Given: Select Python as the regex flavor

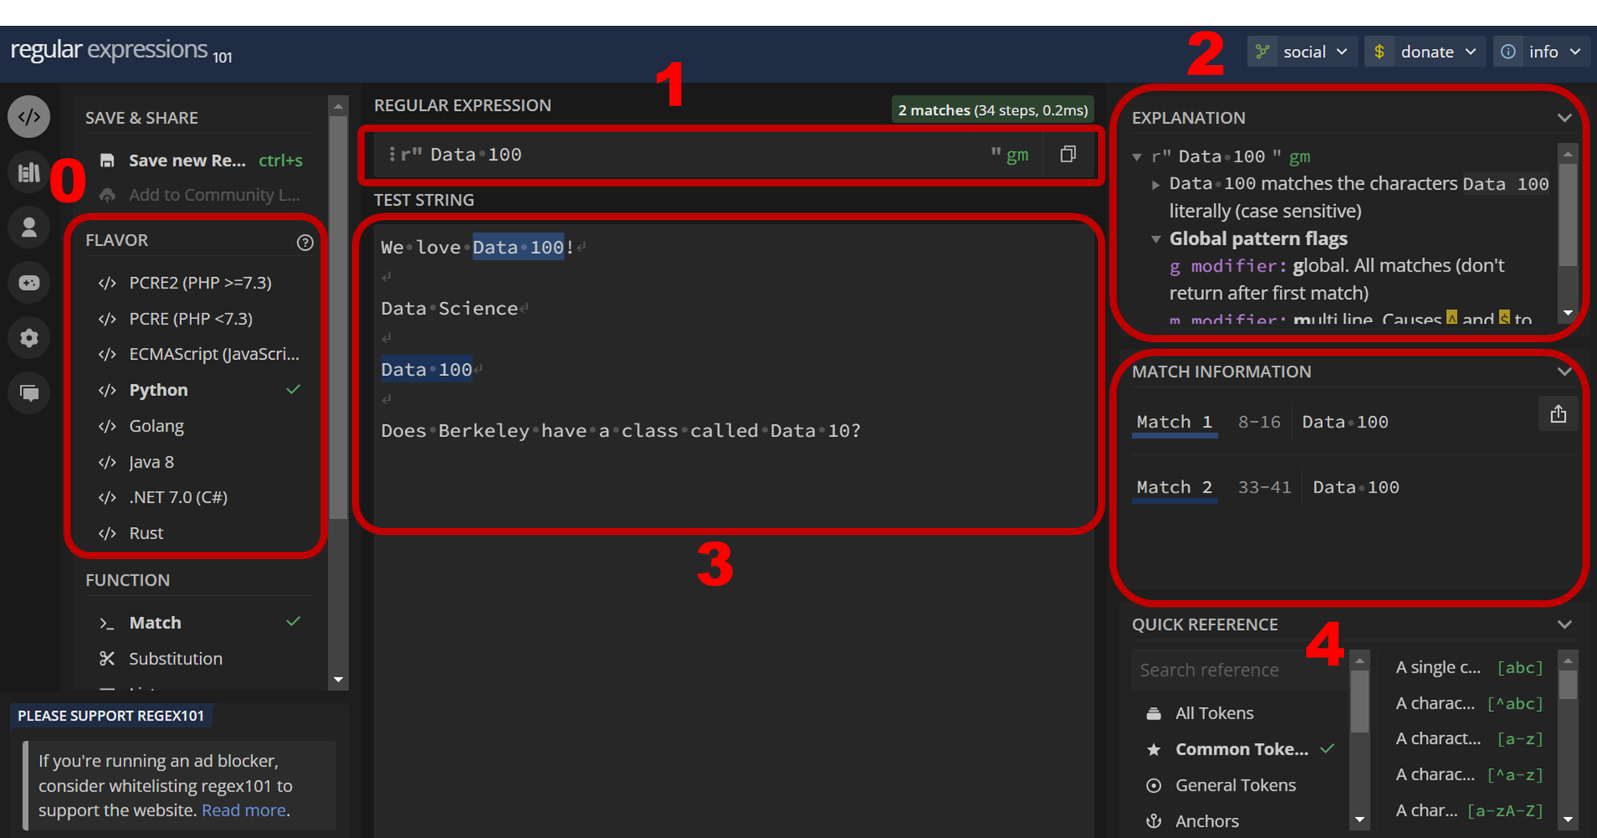Looking at the screenshot, I should [x=158, y=390].
